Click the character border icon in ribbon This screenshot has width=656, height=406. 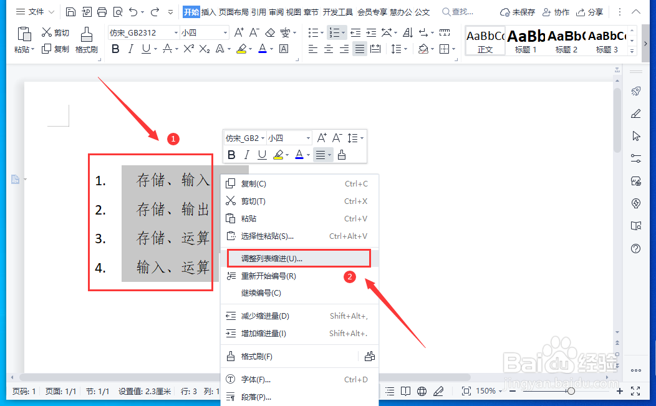pos(284,49)
